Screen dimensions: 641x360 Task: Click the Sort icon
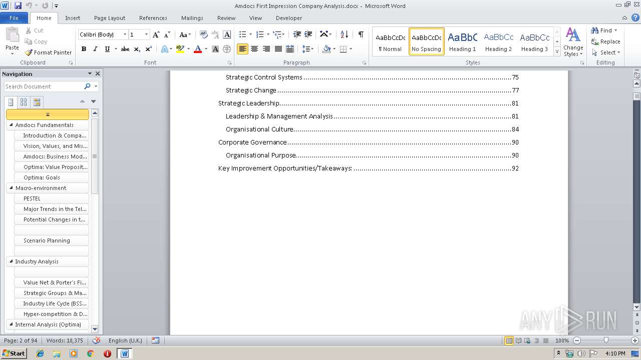click(x=344, y=34)
